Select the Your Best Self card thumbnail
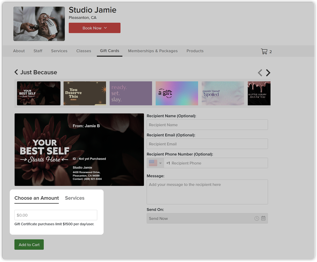This screenshot has width=317, height=262. (x=39, y=93)
